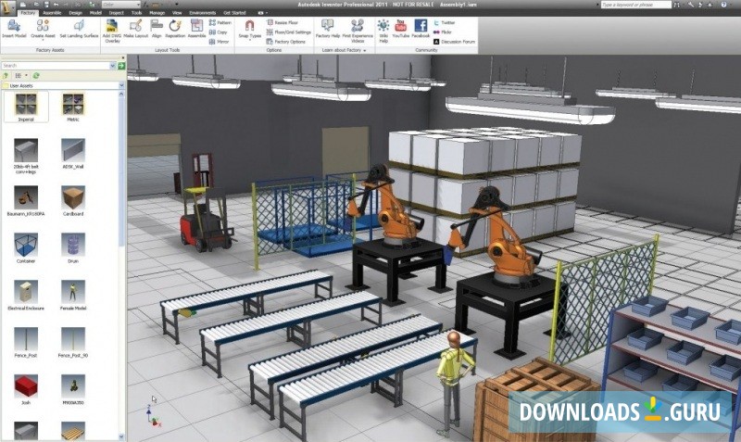741x442 pixels.
Task: Choose the Make Layout tool
Action: coord(135,29)
